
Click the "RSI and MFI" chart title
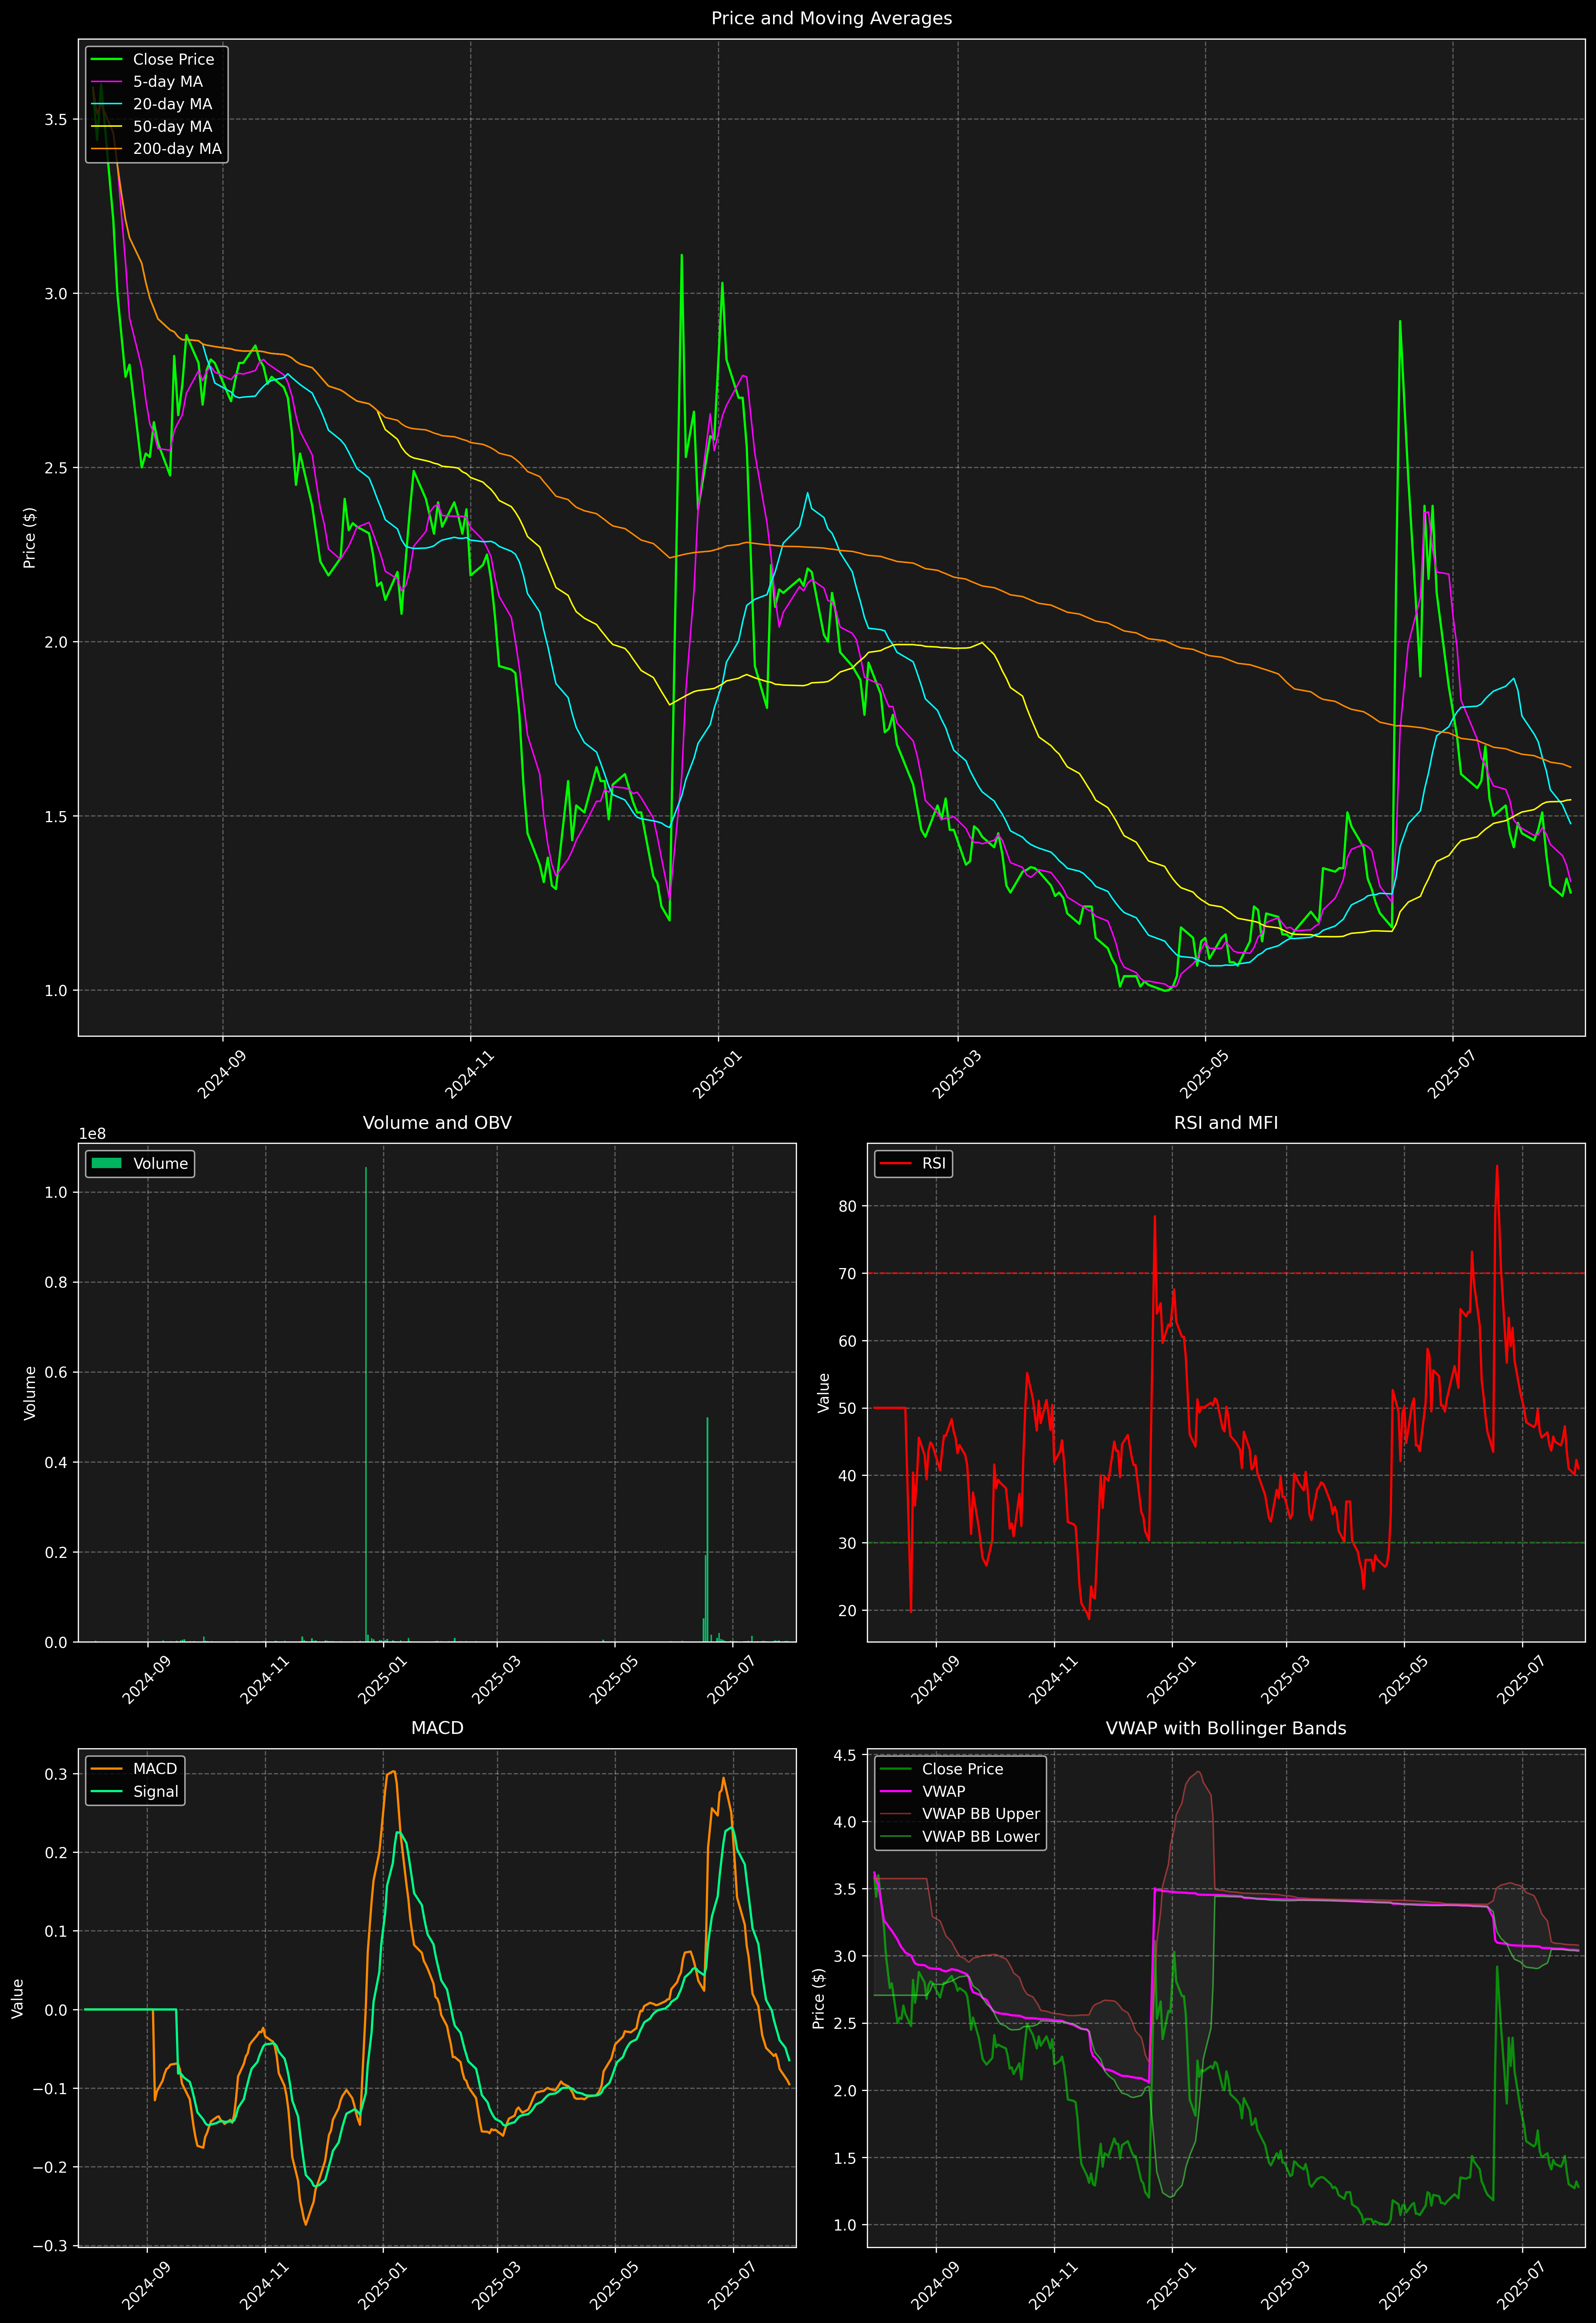tap(1226, 1122)
